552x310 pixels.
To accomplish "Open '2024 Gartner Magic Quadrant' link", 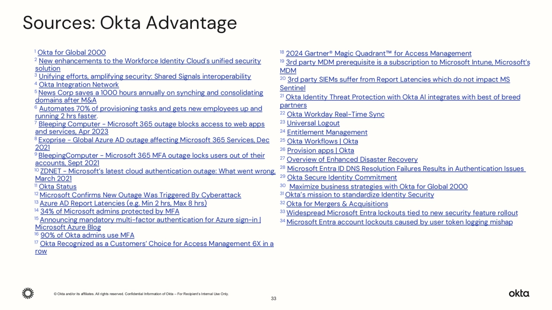I will (379, 53).
